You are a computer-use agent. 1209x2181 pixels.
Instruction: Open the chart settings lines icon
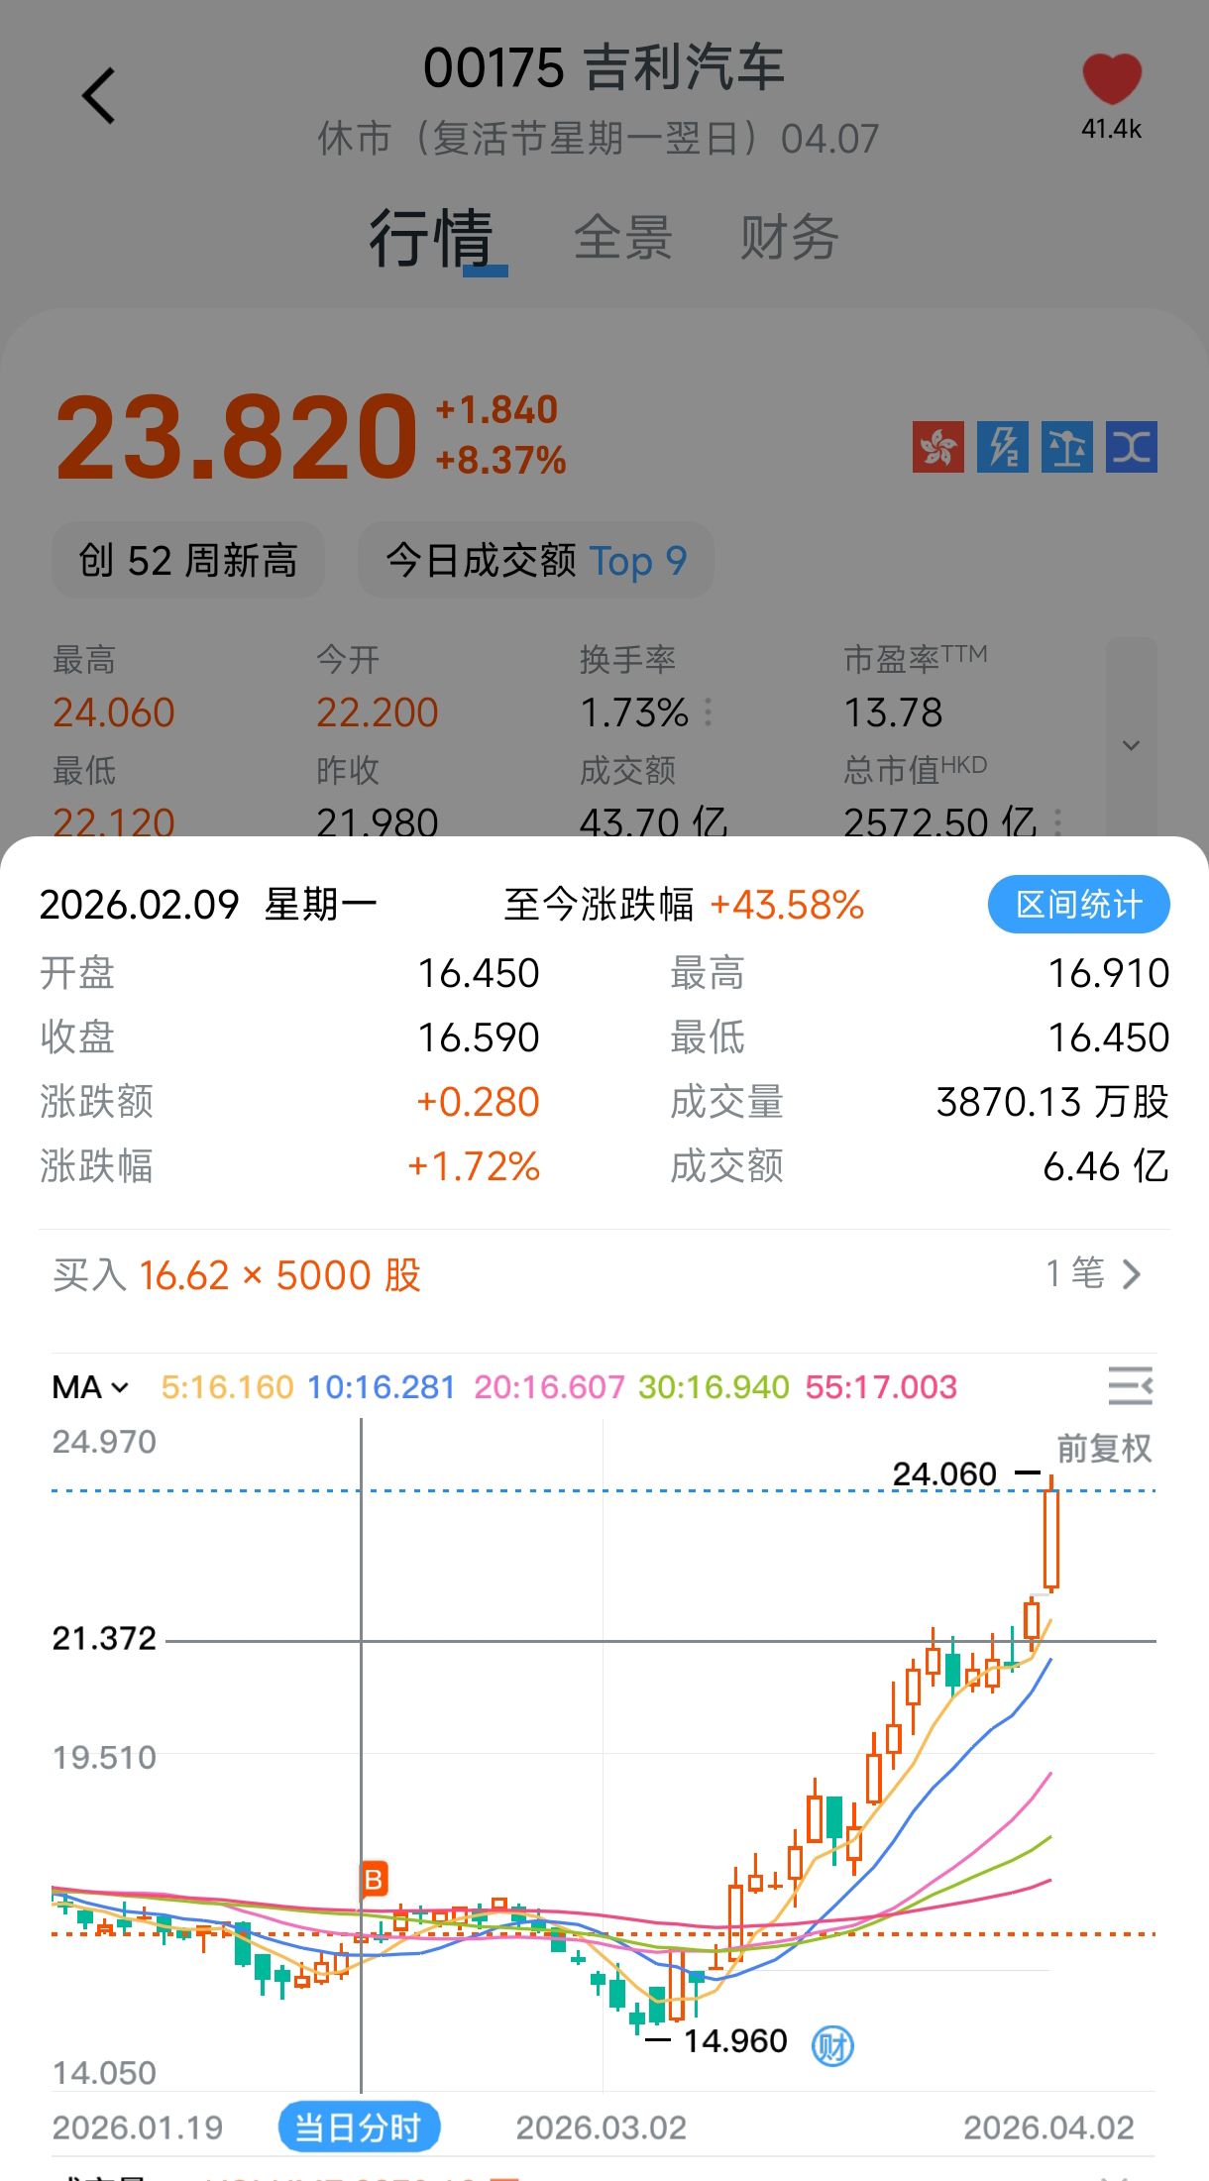point(1130,1385)
